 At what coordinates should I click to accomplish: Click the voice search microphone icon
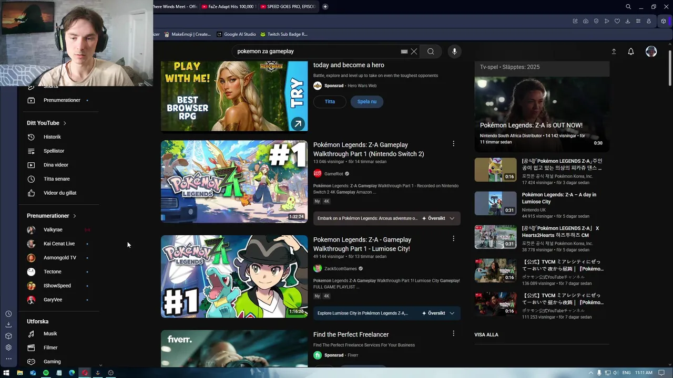click(454, 51)
